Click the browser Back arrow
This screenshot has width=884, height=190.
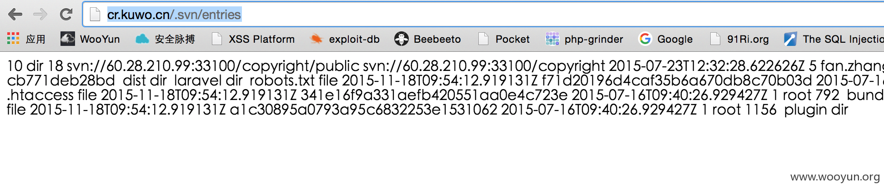click(15, 15)
